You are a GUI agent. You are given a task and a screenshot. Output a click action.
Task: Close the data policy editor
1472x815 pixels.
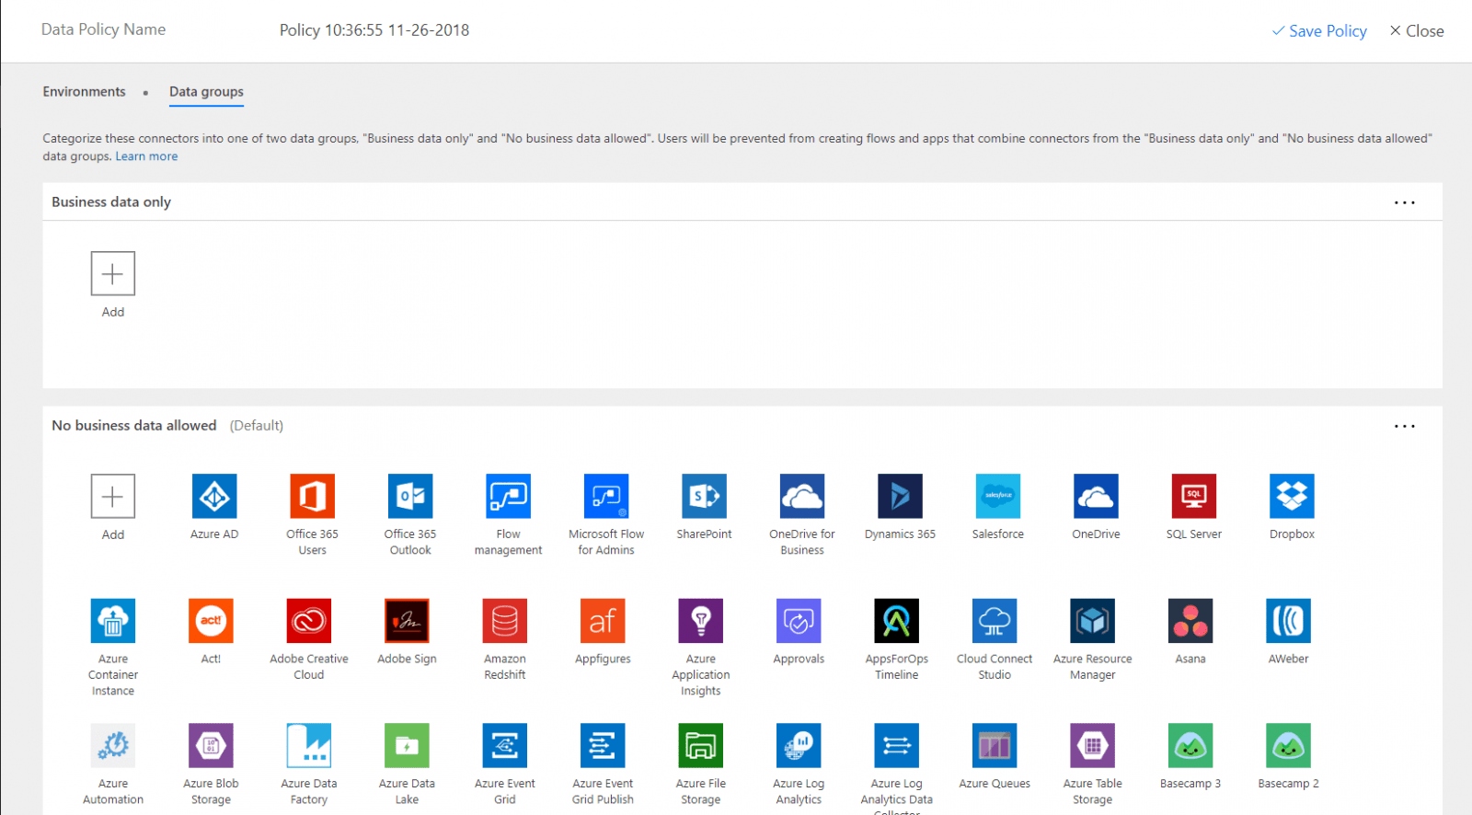[1417, 31]
